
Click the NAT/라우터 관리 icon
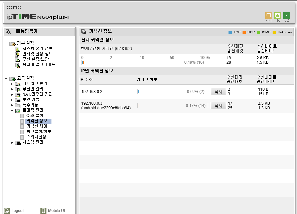click(18, 95)
